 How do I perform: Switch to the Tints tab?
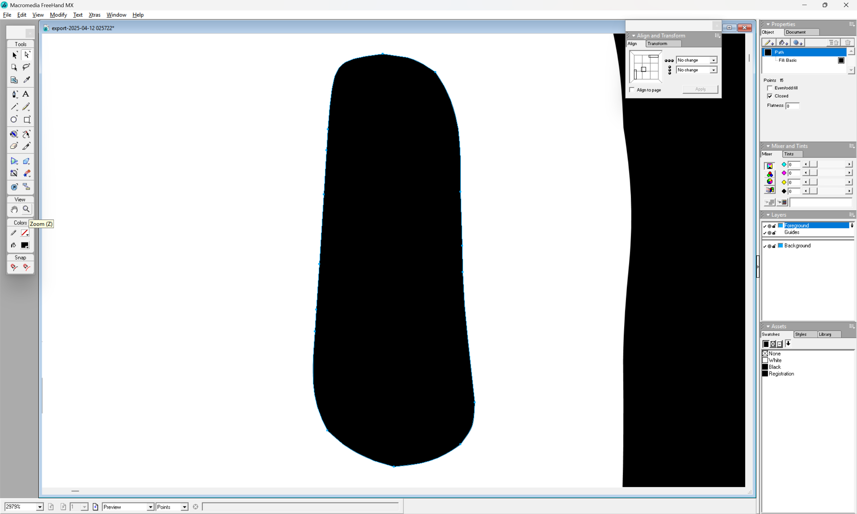click(789, 154)
